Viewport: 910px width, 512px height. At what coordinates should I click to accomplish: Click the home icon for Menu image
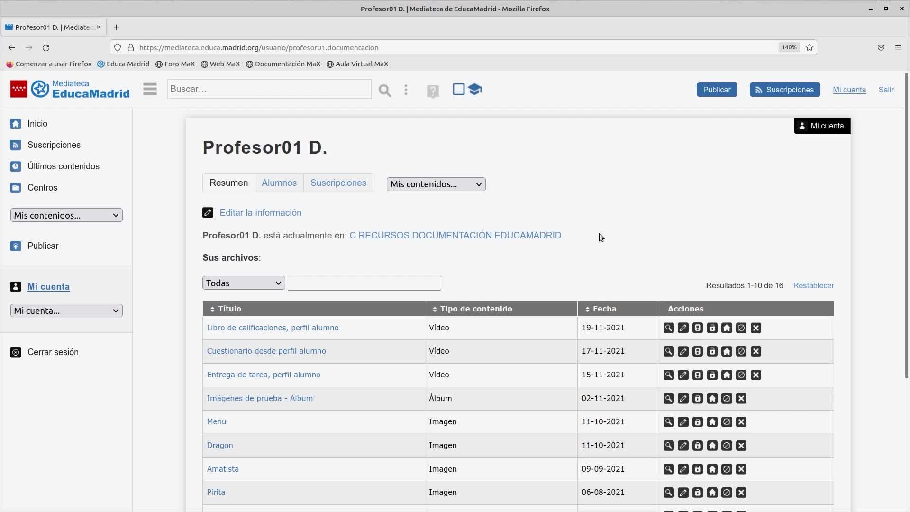tap(712, 422)
